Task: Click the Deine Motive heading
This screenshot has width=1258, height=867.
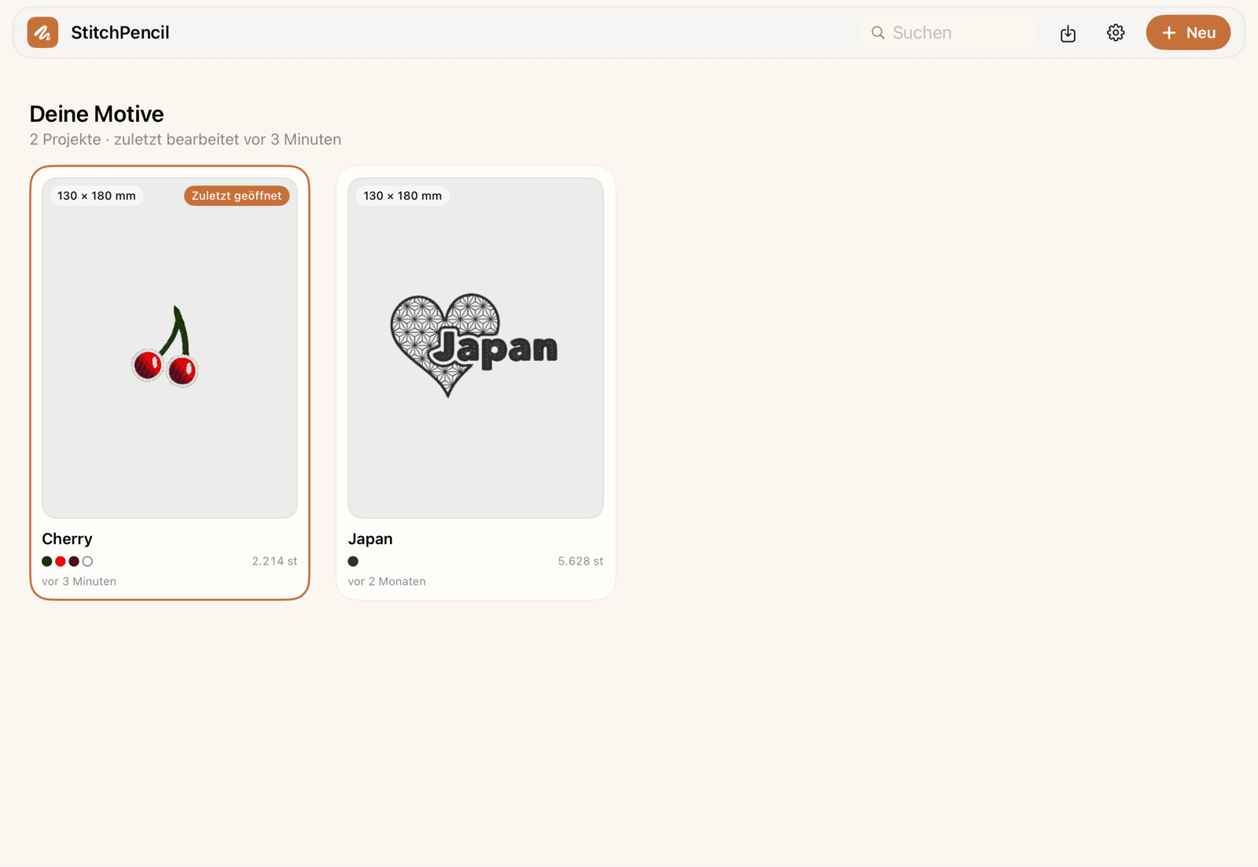Action: coord(97,114)
